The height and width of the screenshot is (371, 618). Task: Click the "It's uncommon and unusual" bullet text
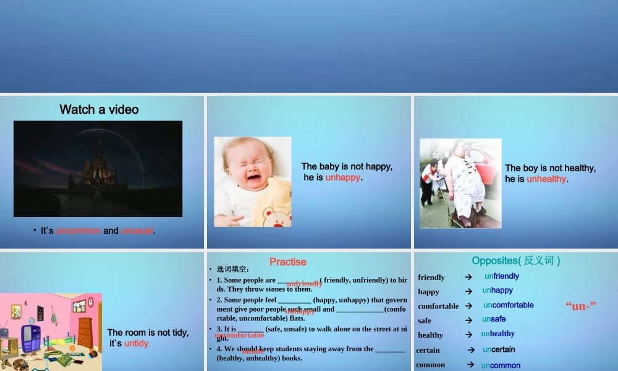98,231
